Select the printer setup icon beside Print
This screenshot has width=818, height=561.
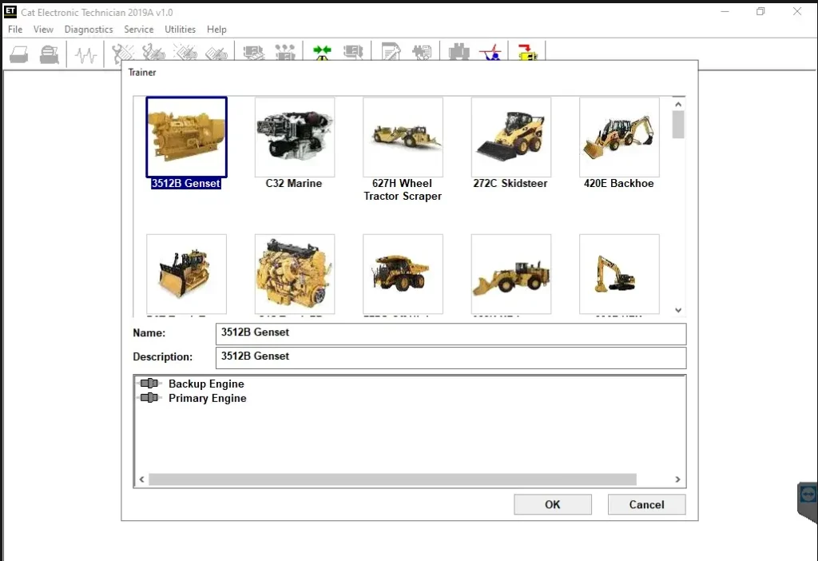[48, 53]
